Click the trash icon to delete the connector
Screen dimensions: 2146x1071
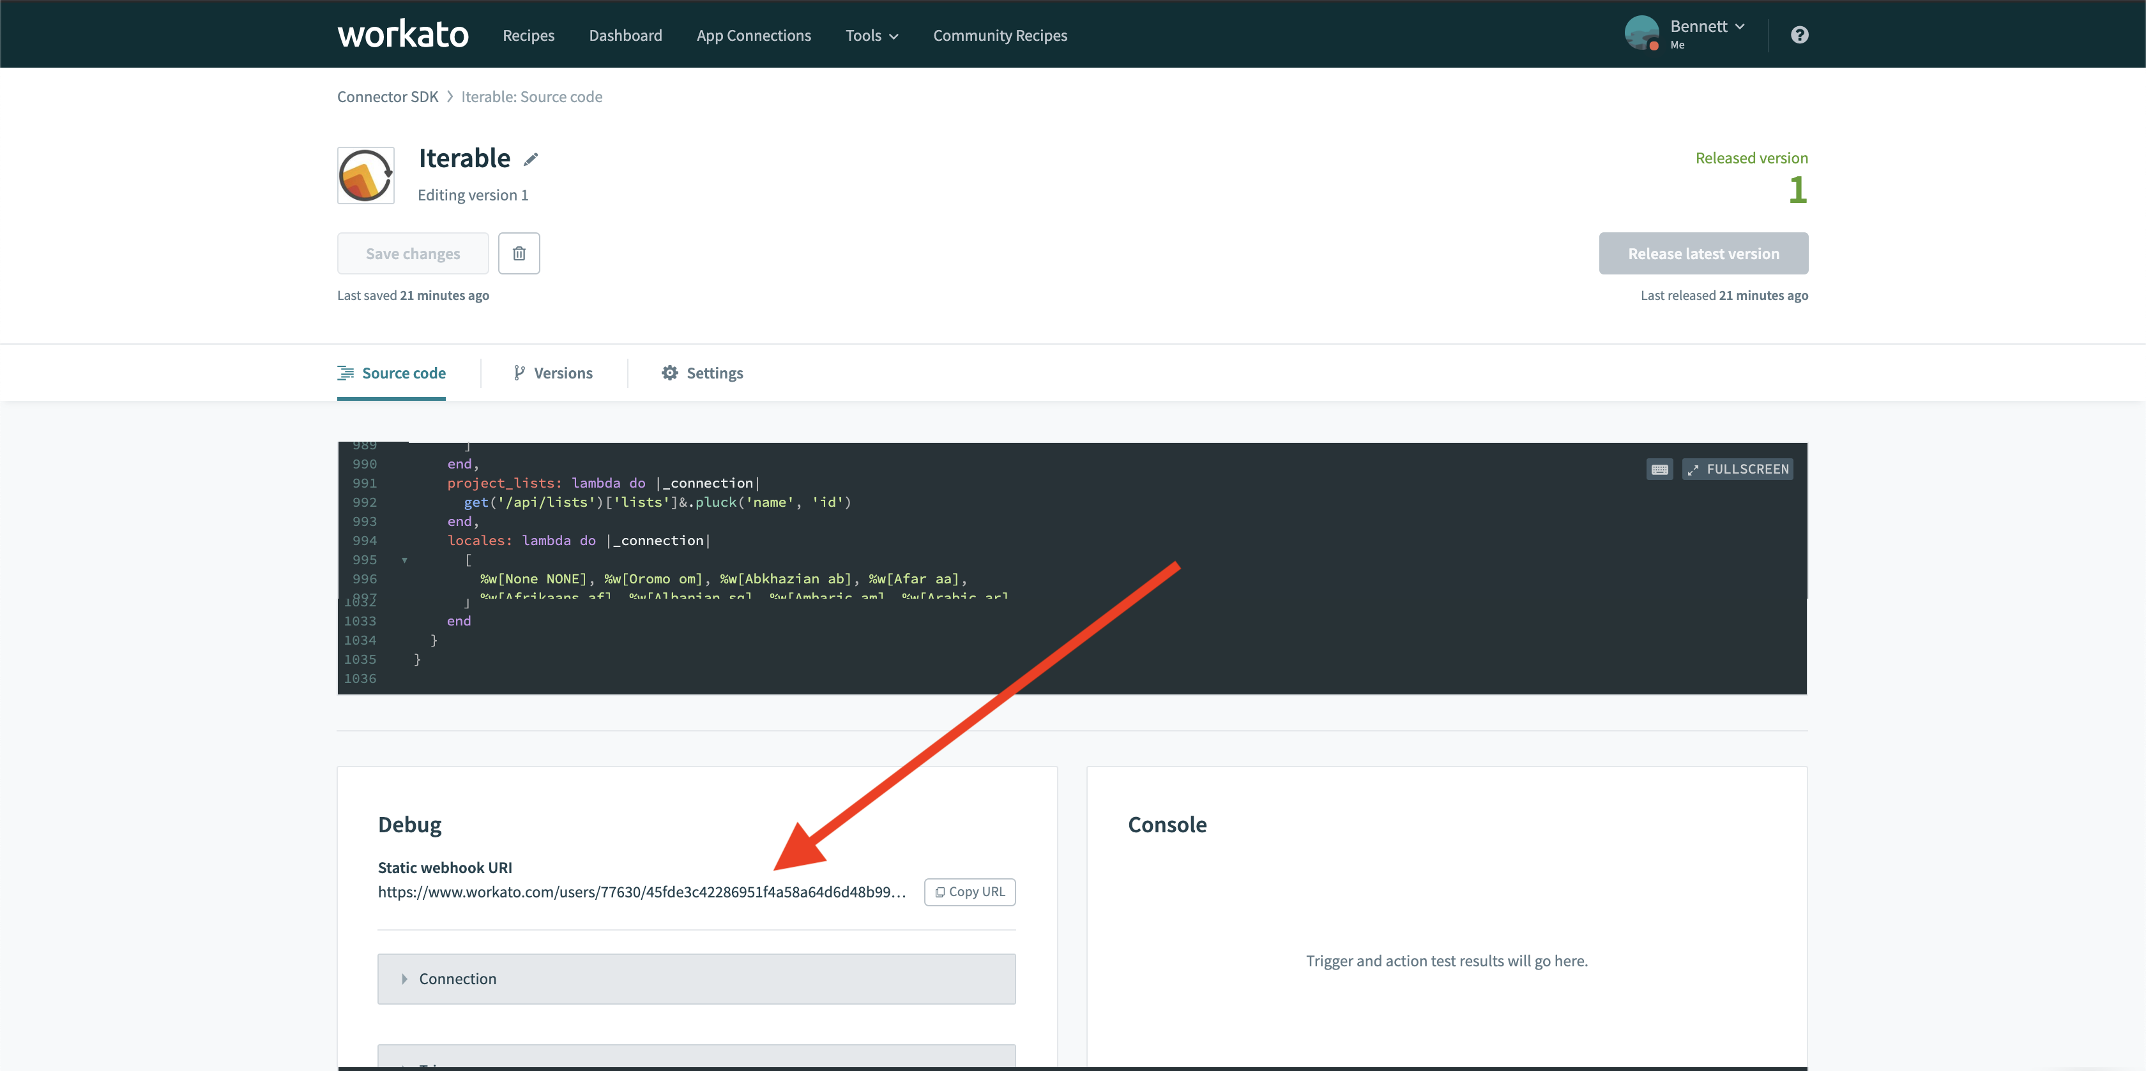(519, 252)
